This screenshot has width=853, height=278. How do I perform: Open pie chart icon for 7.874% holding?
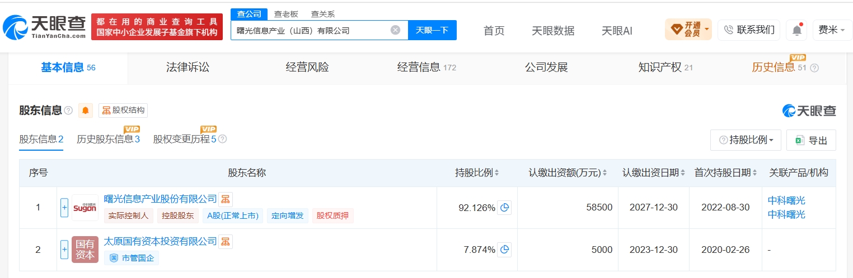click(x=505, y=250)
